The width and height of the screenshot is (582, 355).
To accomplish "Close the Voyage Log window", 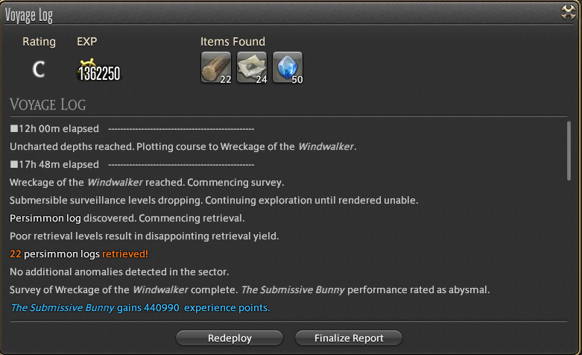I will [569, 12].
